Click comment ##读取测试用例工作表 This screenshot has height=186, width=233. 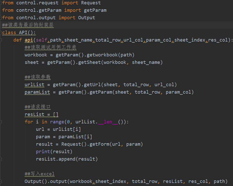(x=51, y=47)
